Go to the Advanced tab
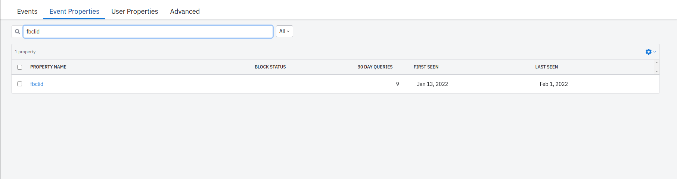Screen dimensions: 677x179 (x=185, y=12)
